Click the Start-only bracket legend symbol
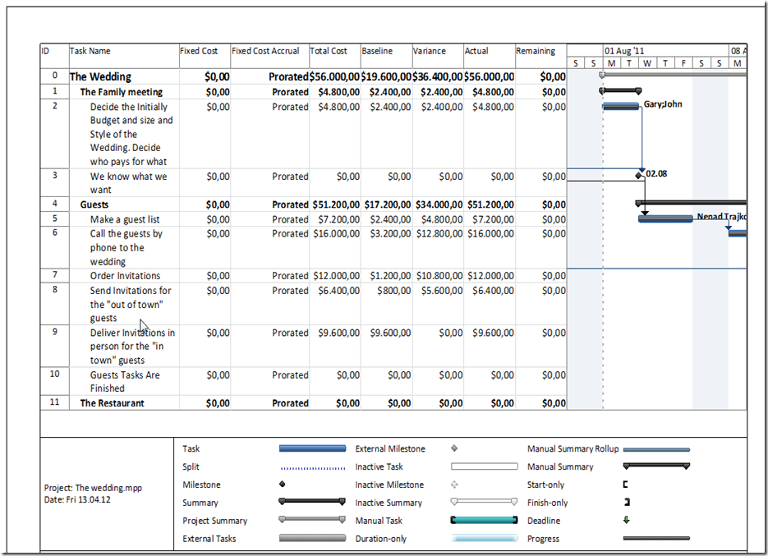Image resolution: width=768 pixels, height=556 pixels. pyautogui.click(x=626, y=485)
